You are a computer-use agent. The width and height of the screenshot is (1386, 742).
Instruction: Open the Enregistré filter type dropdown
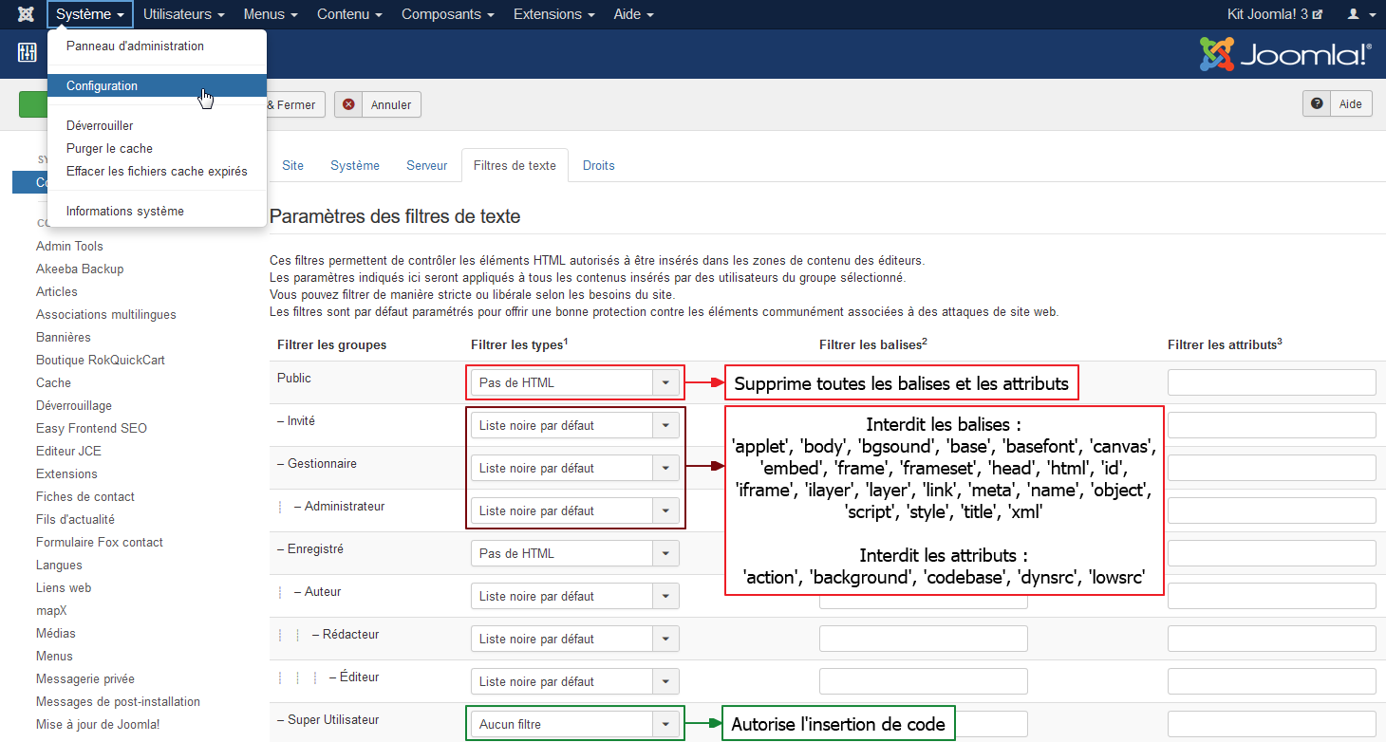click(x=575, y=553)
